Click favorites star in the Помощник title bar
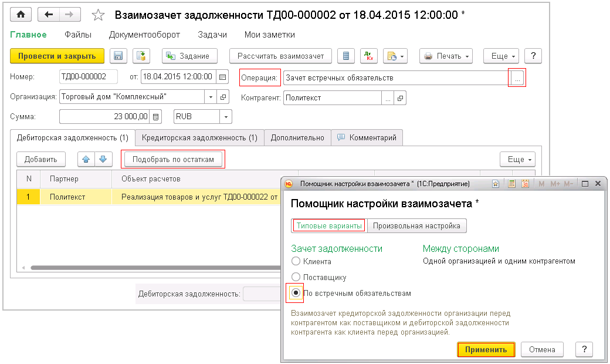 click(x=495, y=184)
